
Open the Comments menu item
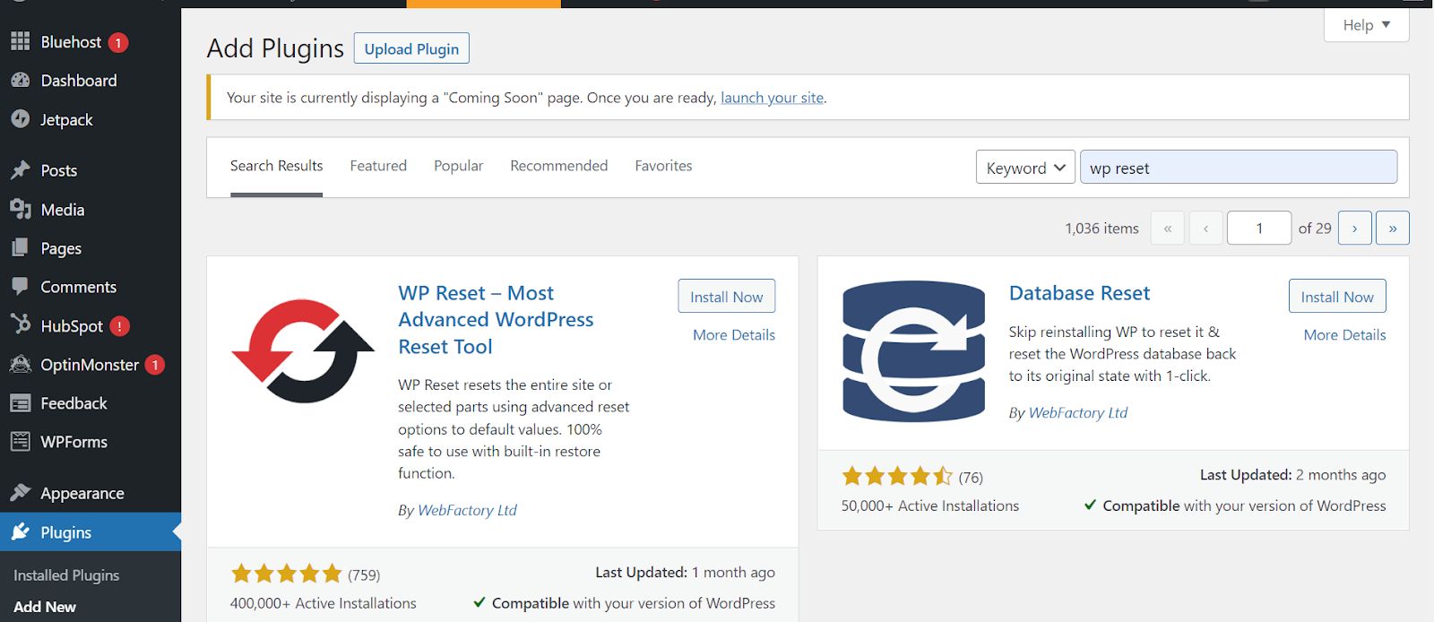point(91,287)
